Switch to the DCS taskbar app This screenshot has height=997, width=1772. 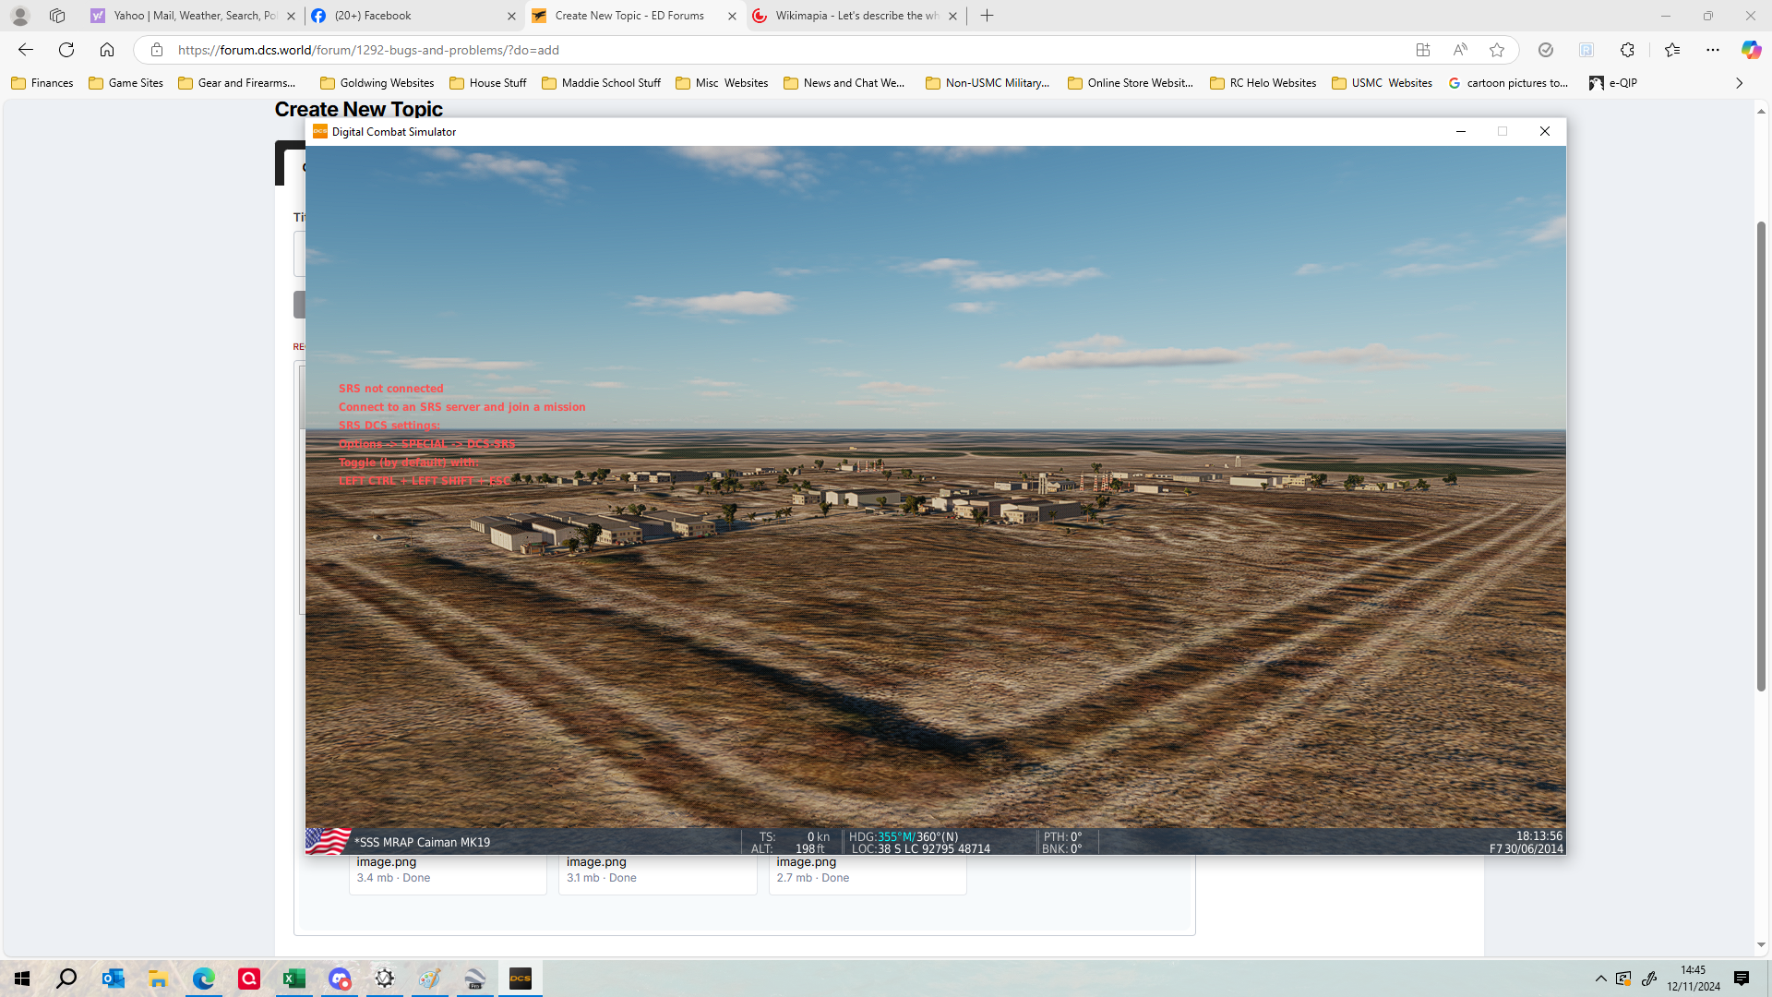pyautogui.click(x=521, y=979)
